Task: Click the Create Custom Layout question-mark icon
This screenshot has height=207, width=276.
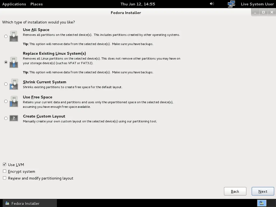Action: coord(14,118)
